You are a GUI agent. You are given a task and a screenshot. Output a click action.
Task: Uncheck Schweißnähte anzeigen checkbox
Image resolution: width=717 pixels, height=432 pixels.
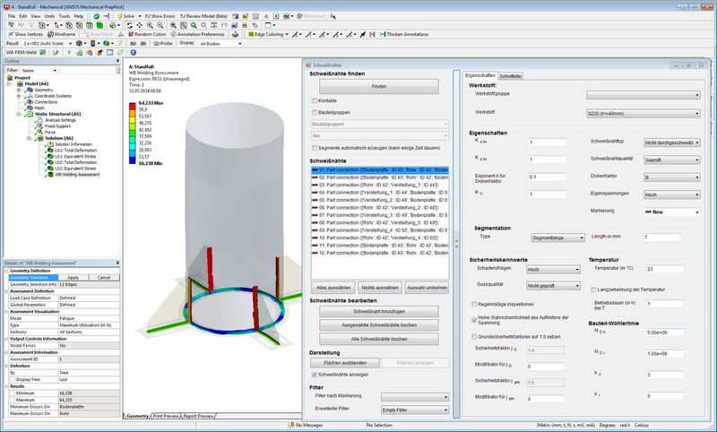pos(315,375)
